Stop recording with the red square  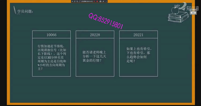[97, 1]
